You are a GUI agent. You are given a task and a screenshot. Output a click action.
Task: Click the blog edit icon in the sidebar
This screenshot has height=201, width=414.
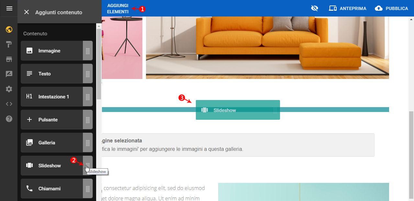click(x=9, y=74)
